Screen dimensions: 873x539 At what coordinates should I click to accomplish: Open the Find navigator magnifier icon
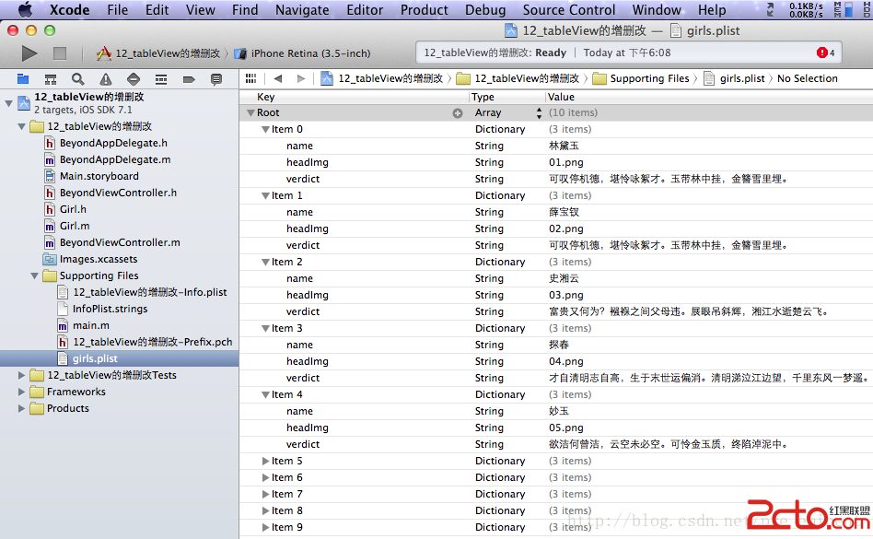pyautogui.click(x=78, y=79)
